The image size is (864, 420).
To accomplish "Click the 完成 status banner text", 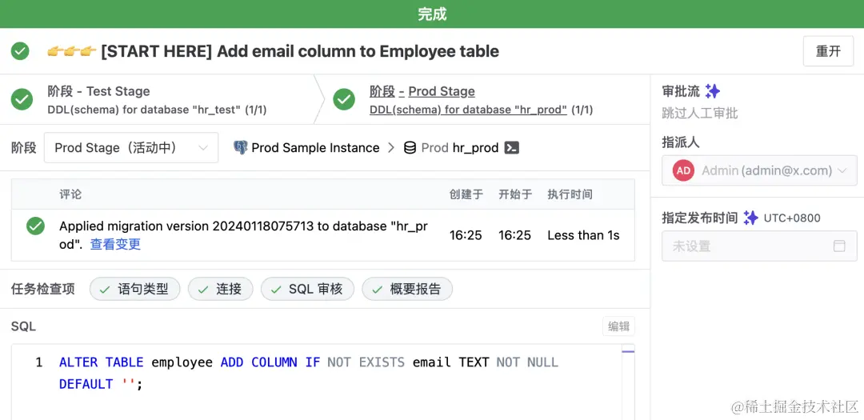I will [432, 14].
